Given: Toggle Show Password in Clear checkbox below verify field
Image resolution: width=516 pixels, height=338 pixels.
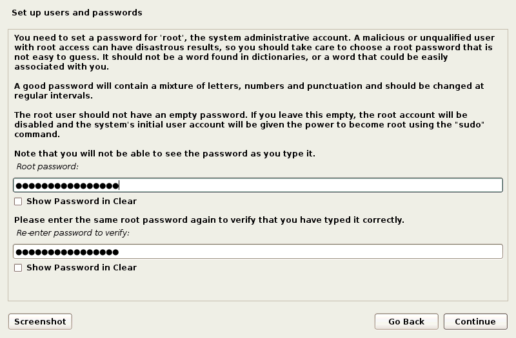Looking at the screenshot, I should click(x=18, y=268).
